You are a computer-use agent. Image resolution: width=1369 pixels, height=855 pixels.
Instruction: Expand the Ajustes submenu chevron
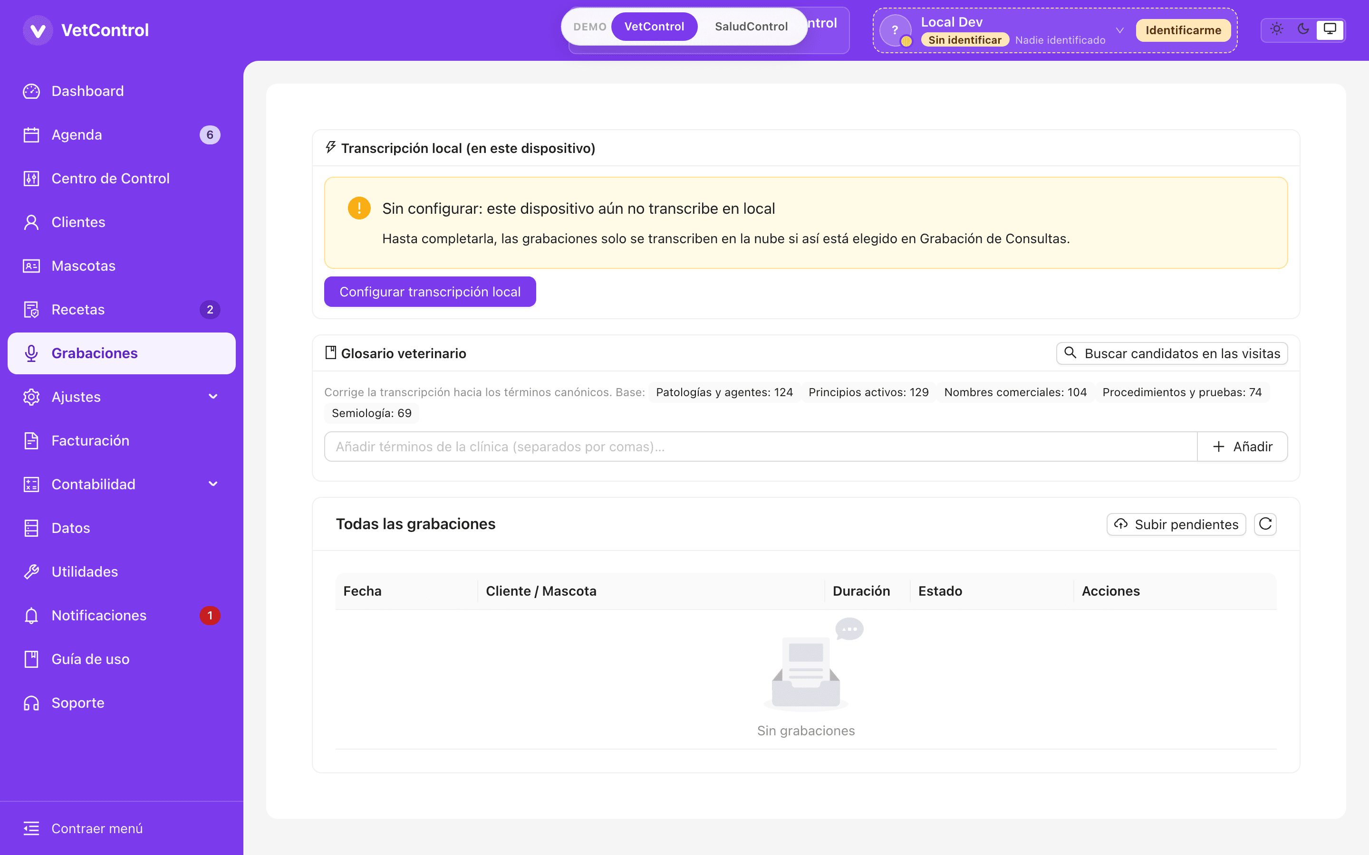[213, 397]
